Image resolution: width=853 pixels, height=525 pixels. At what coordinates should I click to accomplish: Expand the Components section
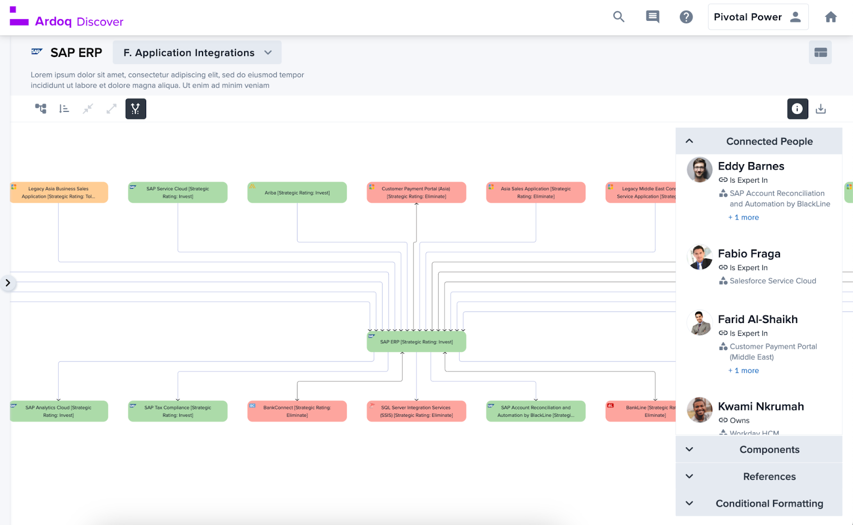tap(759, 449)
